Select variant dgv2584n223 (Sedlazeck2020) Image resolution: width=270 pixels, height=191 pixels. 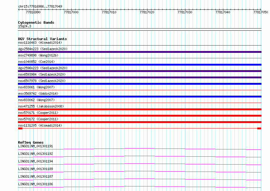[43, 49]
